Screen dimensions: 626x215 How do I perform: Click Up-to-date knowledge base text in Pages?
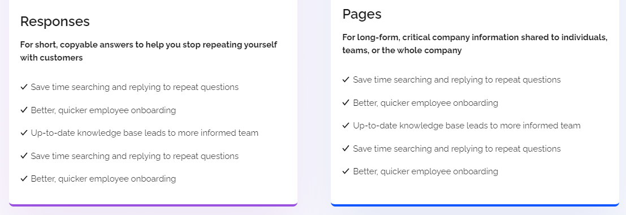click(x=467, y=126)
